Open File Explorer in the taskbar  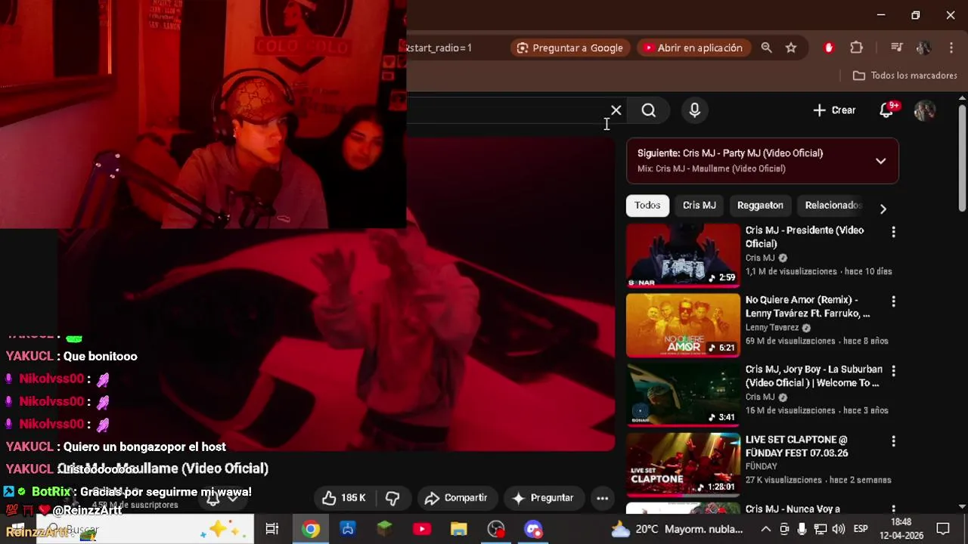tap(459, 530)
